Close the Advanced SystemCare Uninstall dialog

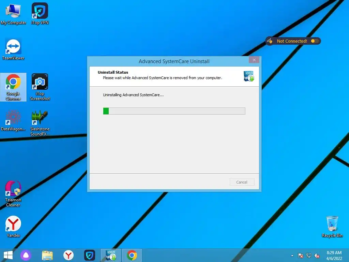(254, 60)
